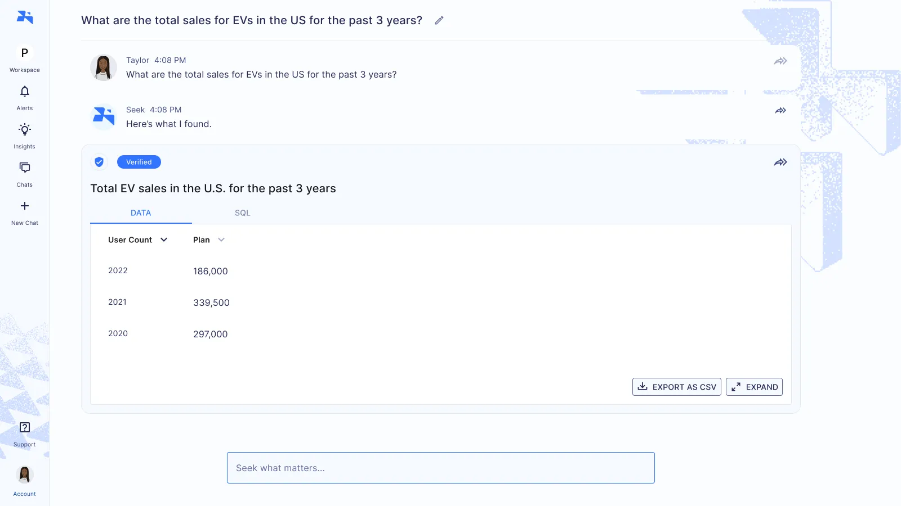Open the Workspace P switcher
This screenshot has height=506, width=901.
(x=25, y=53)
